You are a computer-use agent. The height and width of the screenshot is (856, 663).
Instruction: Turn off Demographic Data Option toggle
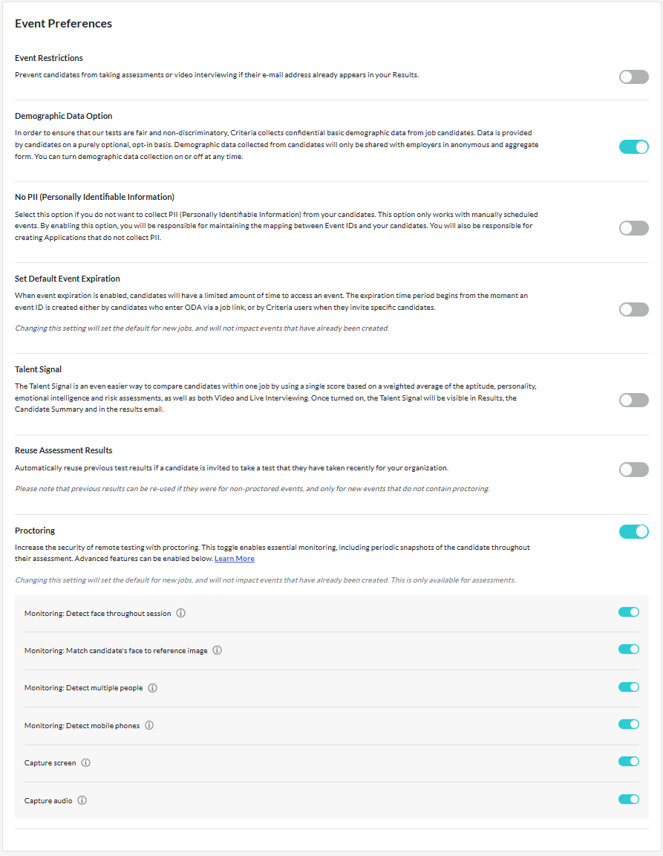[633, 147]
